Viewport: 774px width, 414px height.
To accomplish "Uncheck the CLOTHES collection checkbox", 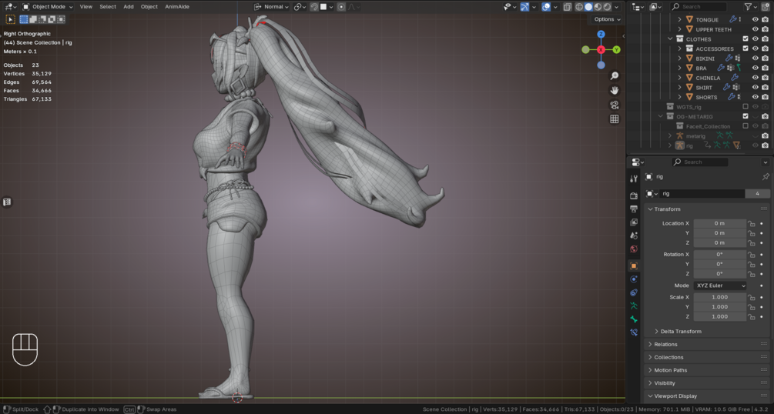I will click(x=746, y=38).
